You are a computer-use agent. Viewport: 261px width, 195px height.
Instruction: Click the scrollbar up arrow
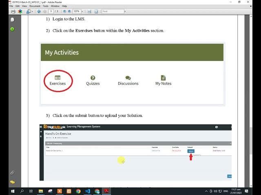251,16
